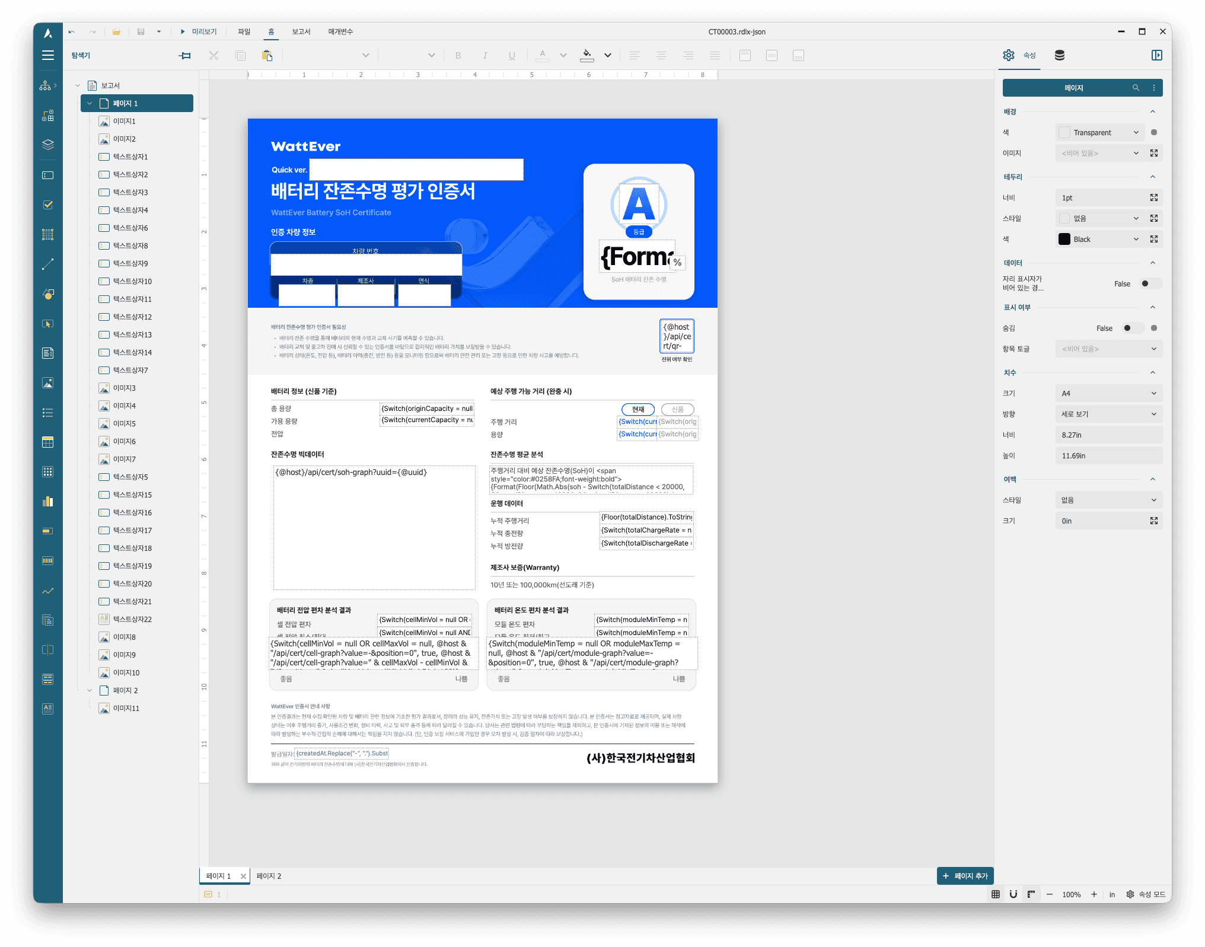Toggle the rulers icon in the status bar
Screen dimensions: 1205x947
[x=1031, y=894]
